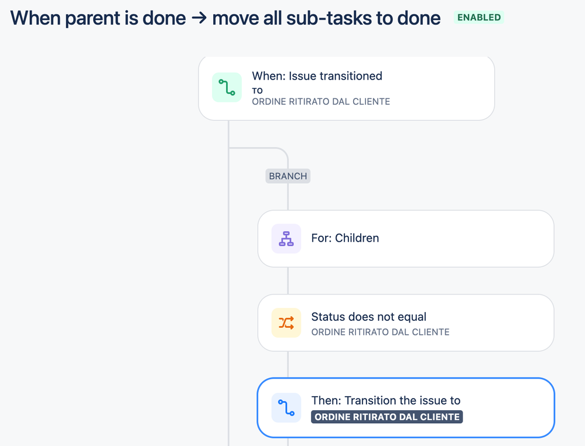Viewport: 585px width, 446px height.
Task: Click the When: Issue transitioned heading text
Action: [x=317, y=76]
